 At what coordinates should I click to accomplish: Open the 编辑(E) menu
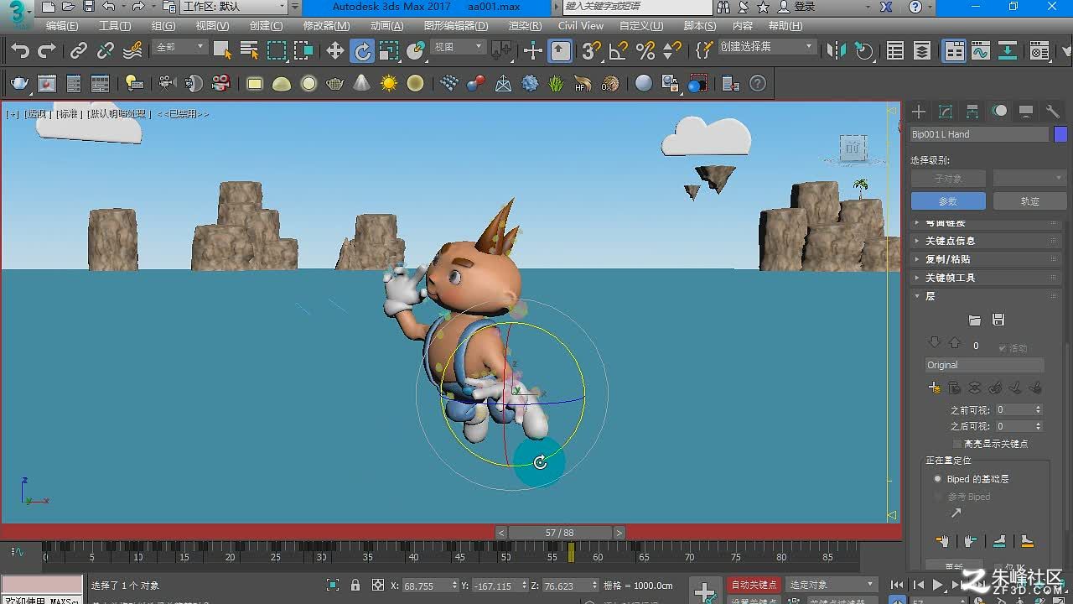(x=62, y=26)
